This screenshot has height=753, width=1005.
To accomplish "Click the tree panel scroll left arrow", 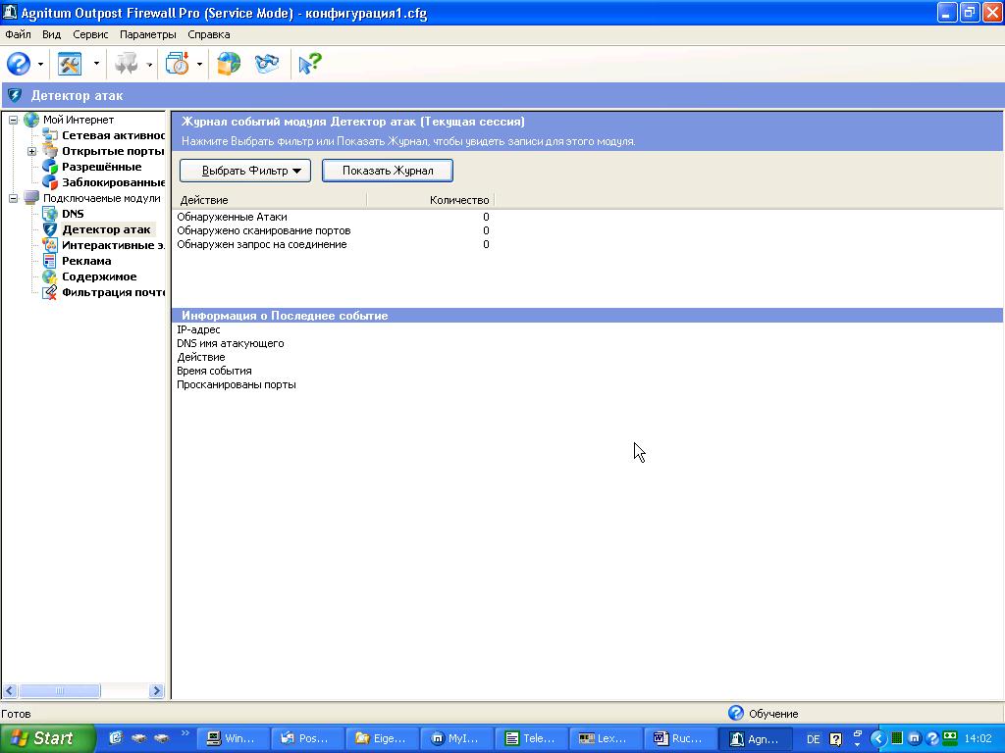I will 10,691.
